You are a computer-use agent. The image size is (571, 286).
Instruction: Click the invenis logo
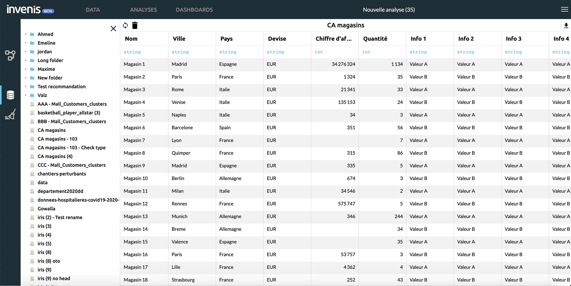pyautogui.click(x=24, y=10)
